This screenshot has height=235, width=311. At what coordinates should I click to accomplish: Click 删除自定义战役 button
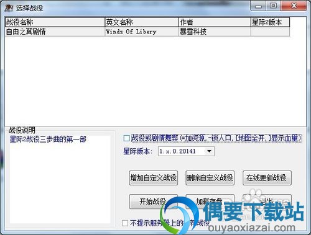210,178
